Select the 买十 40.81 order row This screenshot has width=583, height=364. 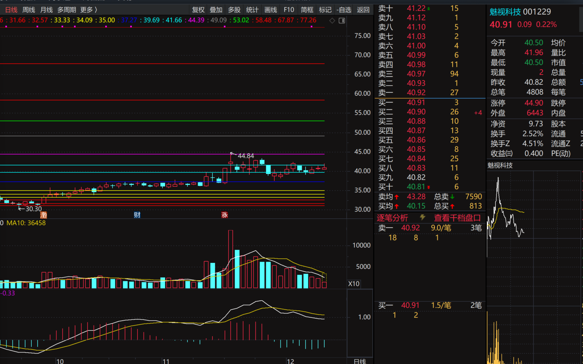pyautogui.click(x=430, y=187)
